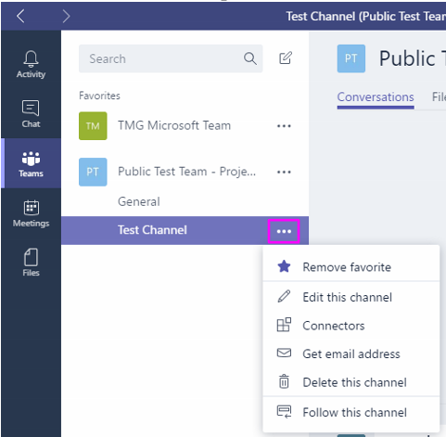Click inside the Search field

(x=171, y=58)
